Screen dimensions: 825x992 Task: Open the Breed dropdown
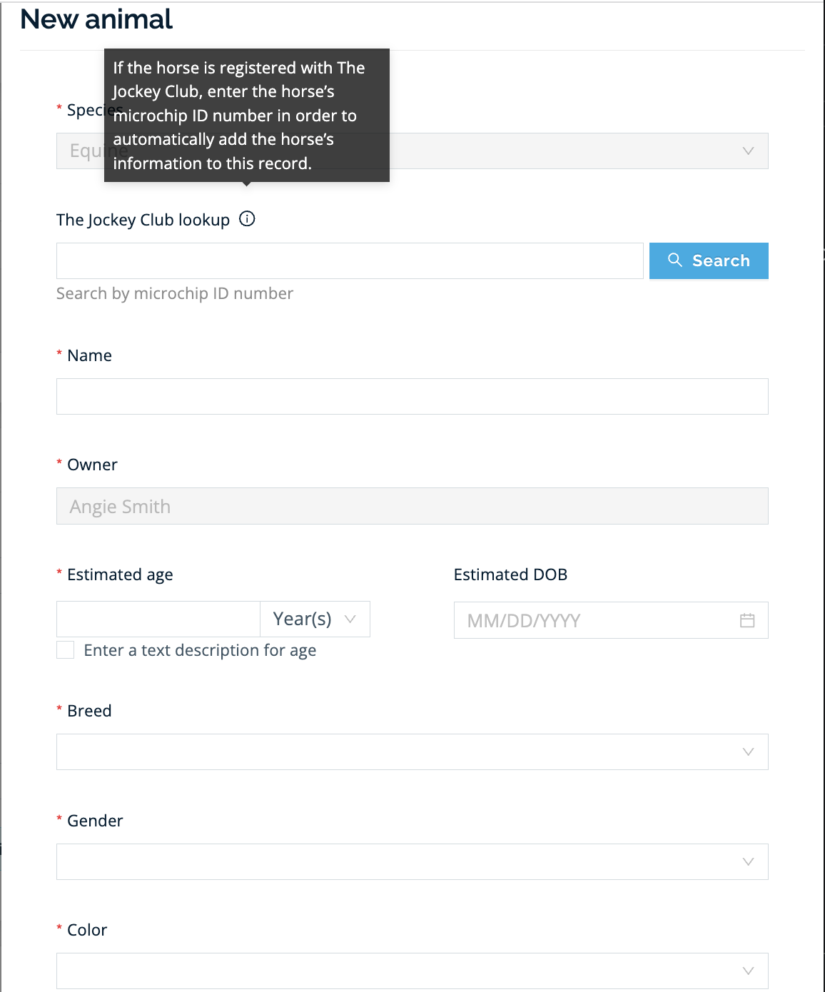(x=412, y=751)
